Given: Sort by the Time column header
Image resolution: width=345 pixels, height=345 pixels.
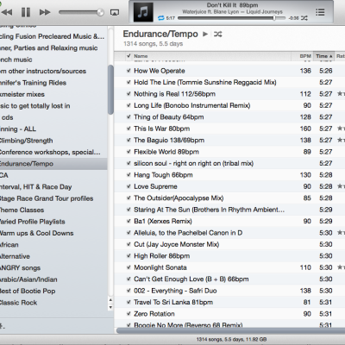Looking at the screenshot, I should tap(323, 56).
